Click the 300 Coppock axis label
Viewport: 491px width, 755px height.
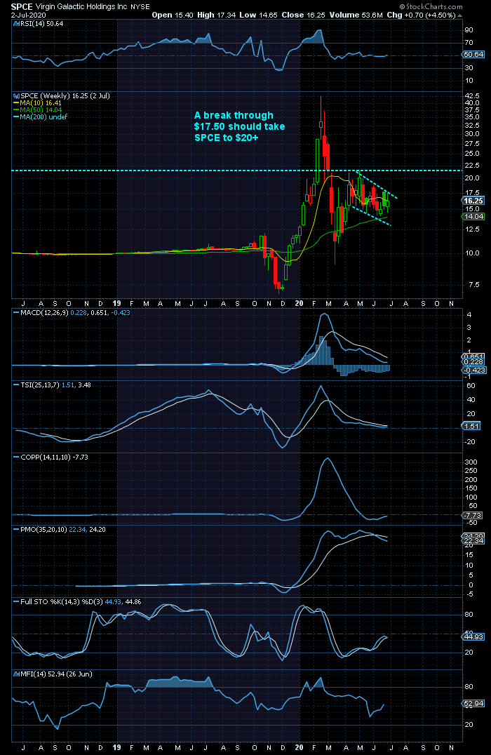pos(470,462)
